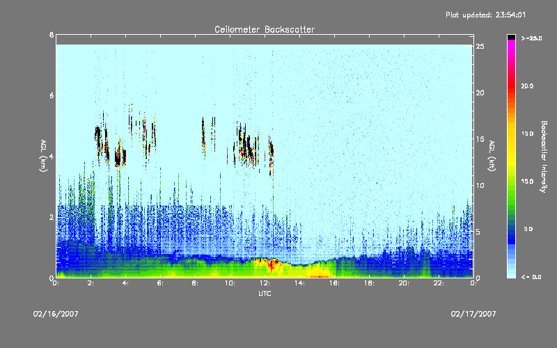Click the '14:' hour tick on x-axis
Screen dimensions: 557x348
(300, 283)
